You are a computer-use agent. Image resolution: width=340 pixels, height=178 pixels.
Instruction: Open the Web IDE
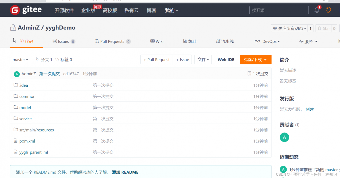pyautogui.click(x=226, y=60)
